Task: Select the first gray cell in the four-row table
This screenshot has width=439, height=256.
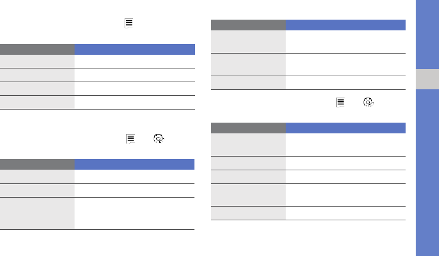Action: 37,61
